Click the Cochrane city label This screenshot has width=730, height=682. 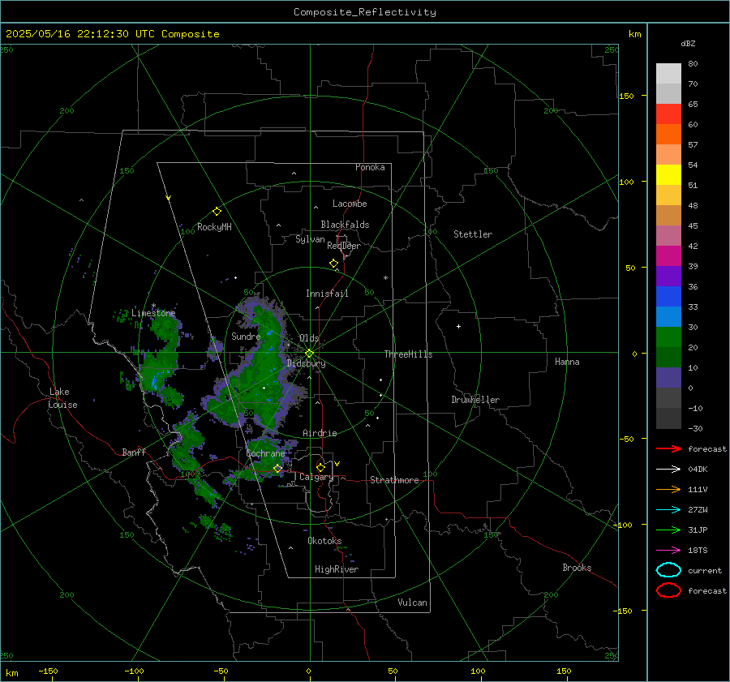(x=265, y=453)
